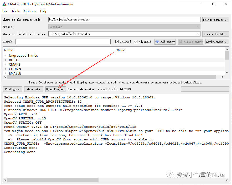Click the 'Generating done' log line
The width and height of the screenshot is (232, 185).
(20, 152)
